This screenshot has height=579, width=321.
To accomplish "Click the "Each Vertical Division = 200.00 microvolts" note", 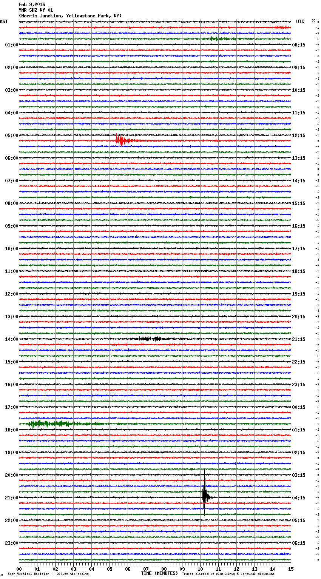I will 48,574.
